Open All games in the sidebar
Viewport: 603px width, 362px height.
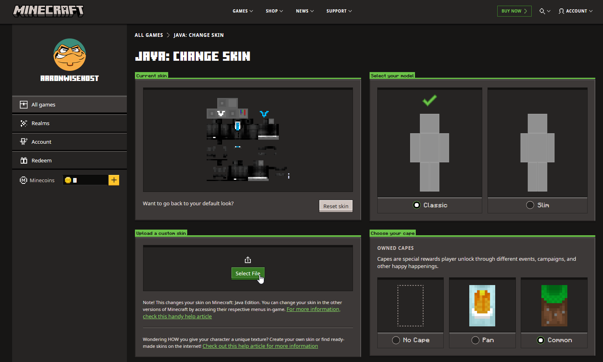pos(70,104)
